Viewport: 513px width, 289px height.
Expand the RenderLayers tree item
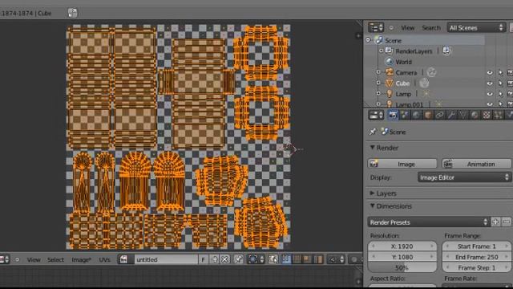coord(381,51)
